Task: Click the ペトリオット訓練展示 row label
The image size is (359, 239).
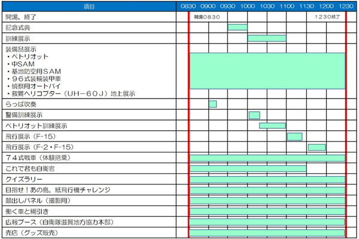Action: tap(36, 125)
